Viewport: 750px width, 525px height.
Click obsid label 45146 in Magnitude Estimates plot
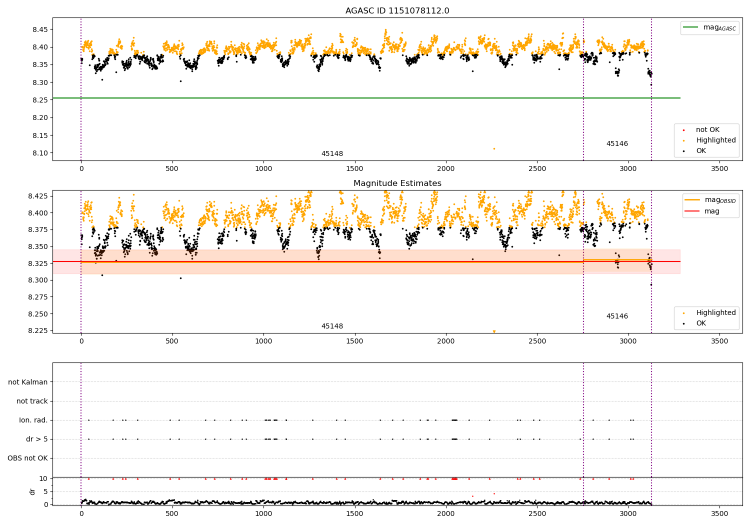click(x=617, y=316)
